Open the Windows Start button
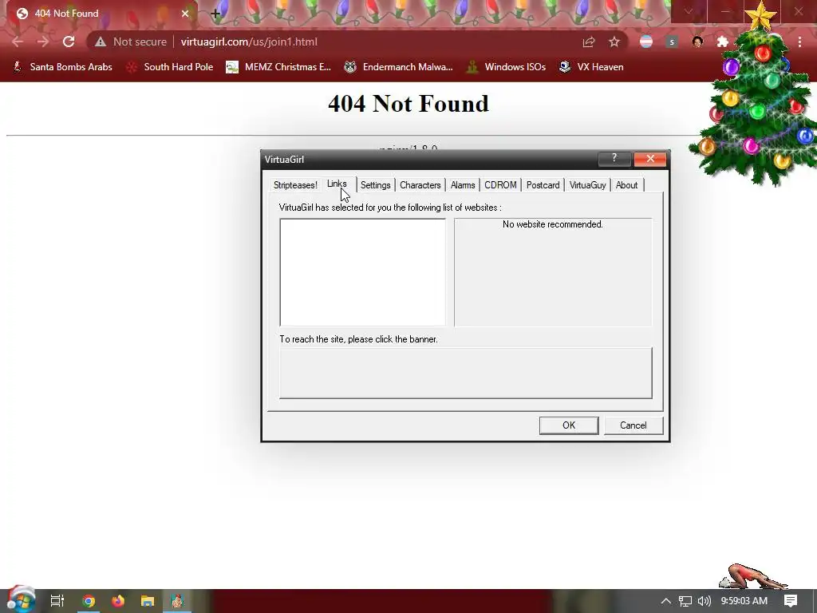 pos(21,600)
